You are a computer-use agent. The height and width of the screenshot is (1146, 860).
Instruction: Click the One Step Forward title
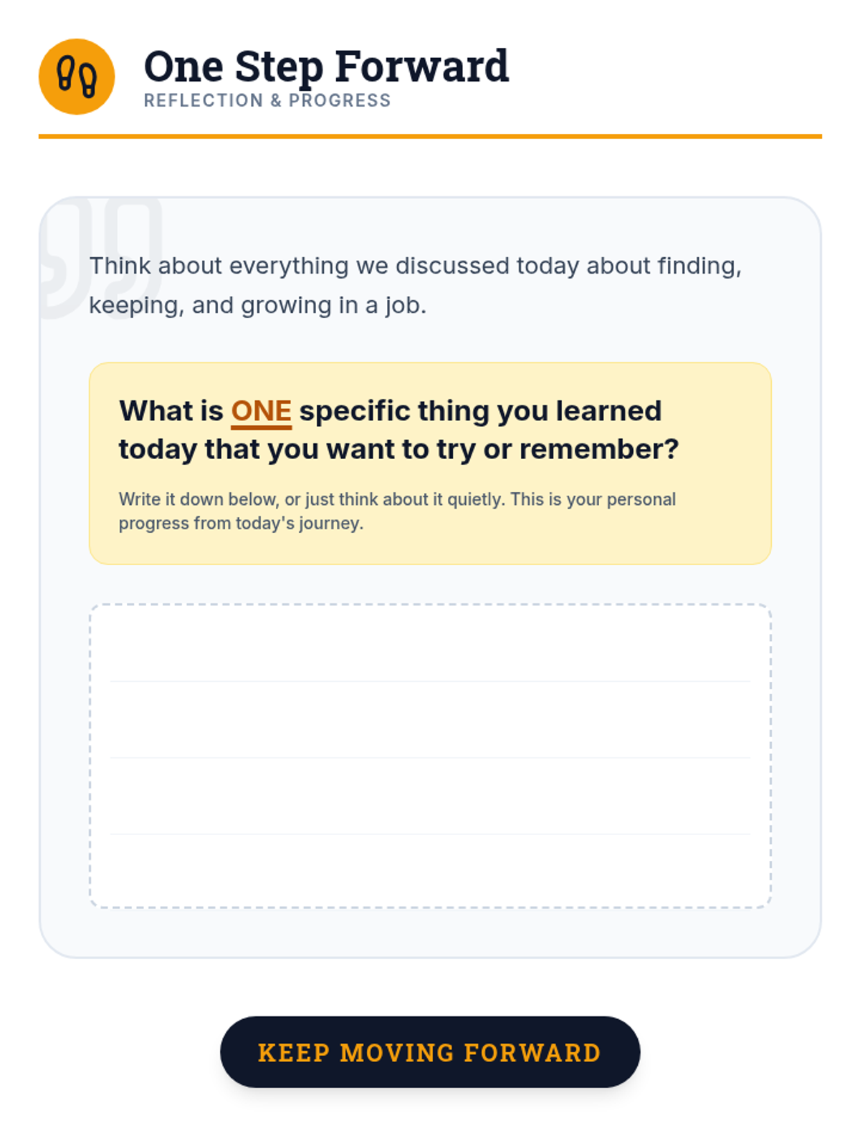(326, 67)
